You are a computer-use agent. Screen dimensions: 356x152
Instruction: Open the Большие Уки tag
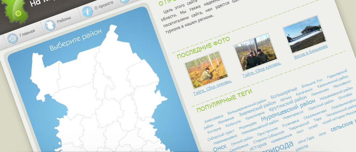(x=312, y=84)
